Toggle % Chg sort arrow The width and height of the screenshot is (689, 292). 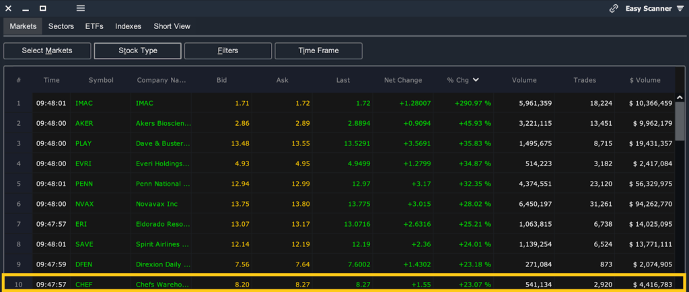tap(476, 80)
